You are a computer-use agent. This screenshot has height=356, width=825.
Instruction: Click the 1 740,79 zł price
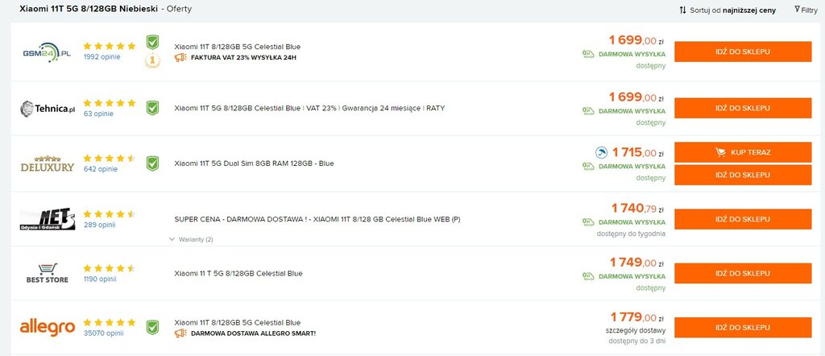(637, 209)
